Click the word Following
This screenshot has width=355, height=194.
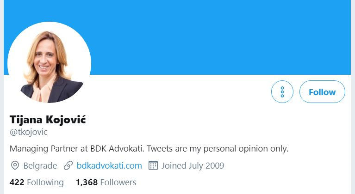point(45,182)
